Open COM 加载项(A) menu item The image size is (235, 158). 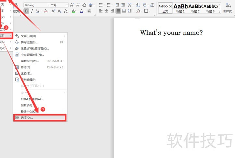point(40,99)
